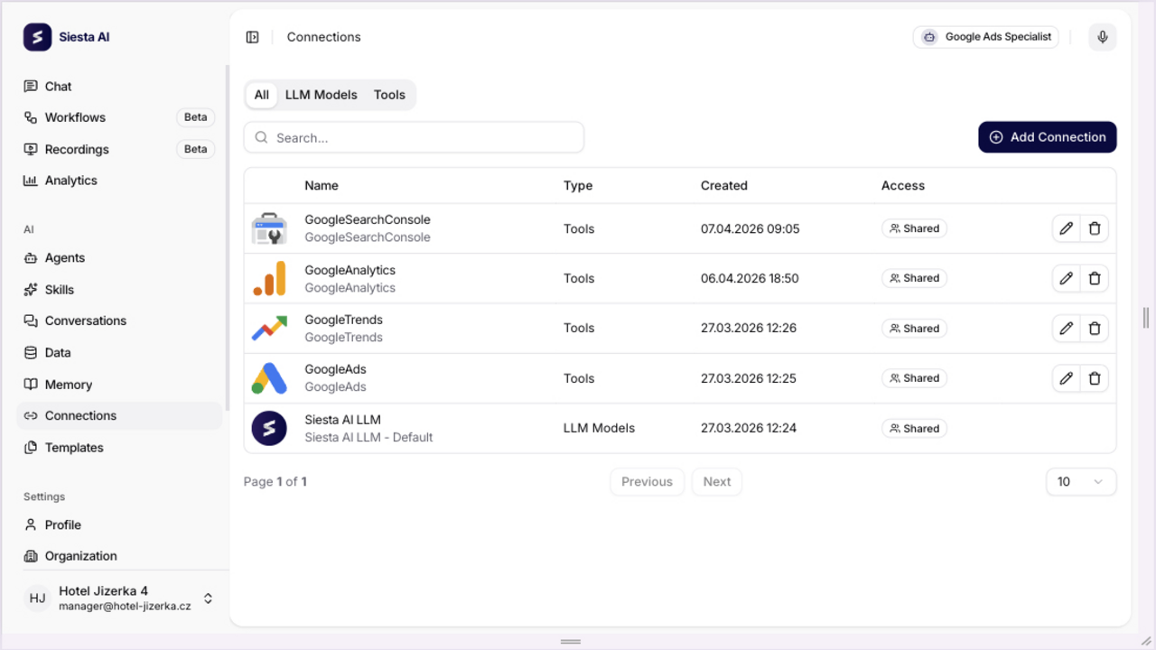Open Conversations in the sidebar
This screenshot has height=650, width=1156.
[x=119, y=320]
